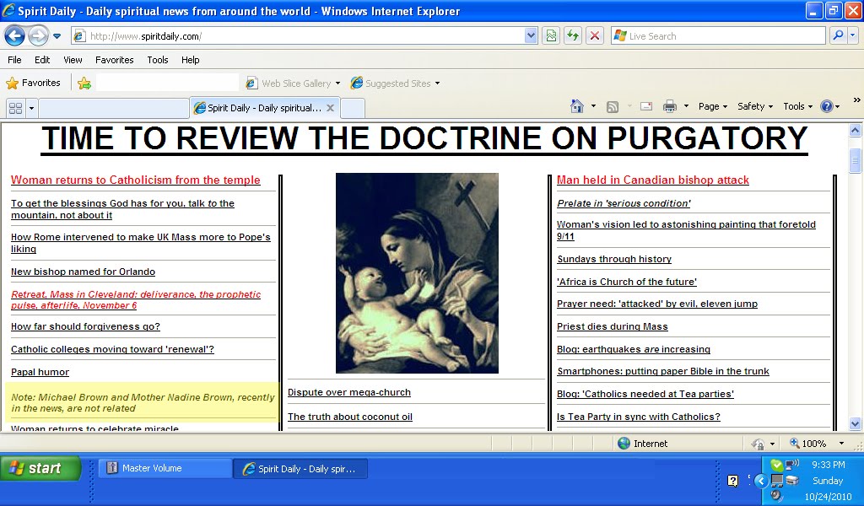Click the vertical scrollbar thumb
This screenshot has width=864, height=506.
tap(856, 161)
